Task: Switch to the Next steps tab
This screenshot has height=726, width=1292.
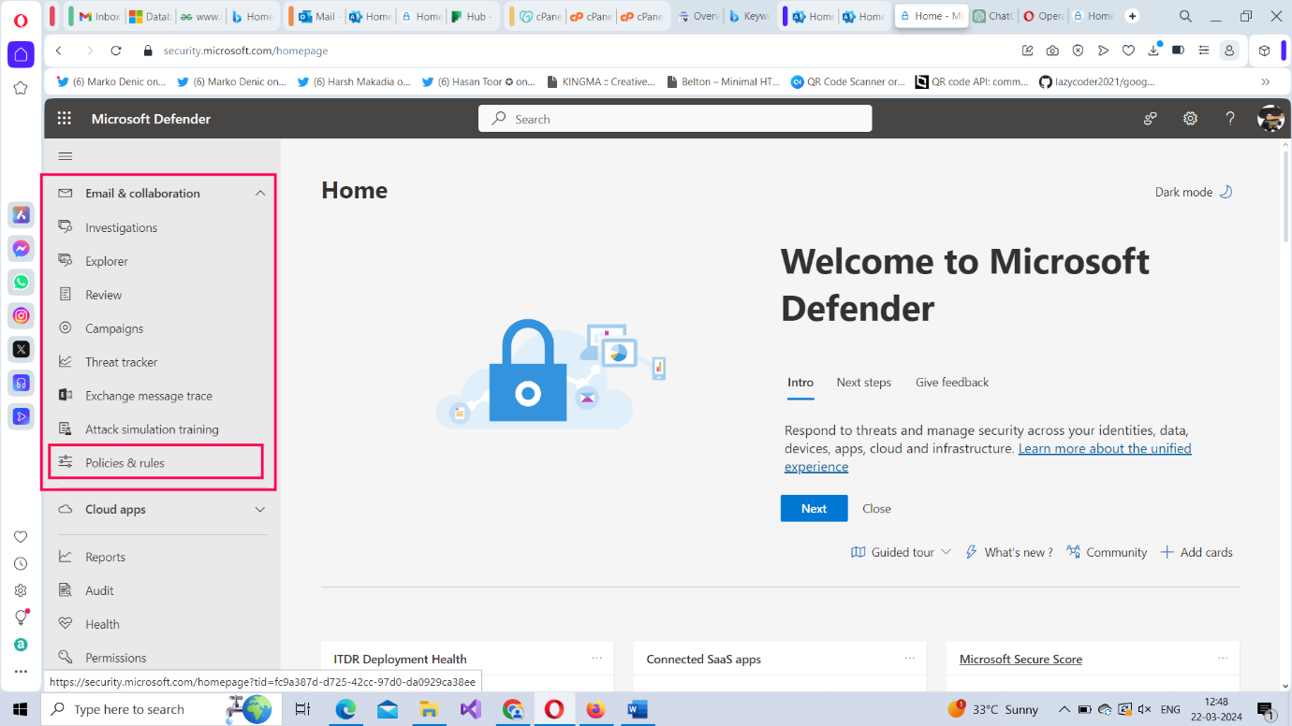Action: pyautogui.click(x=863, y=383)
